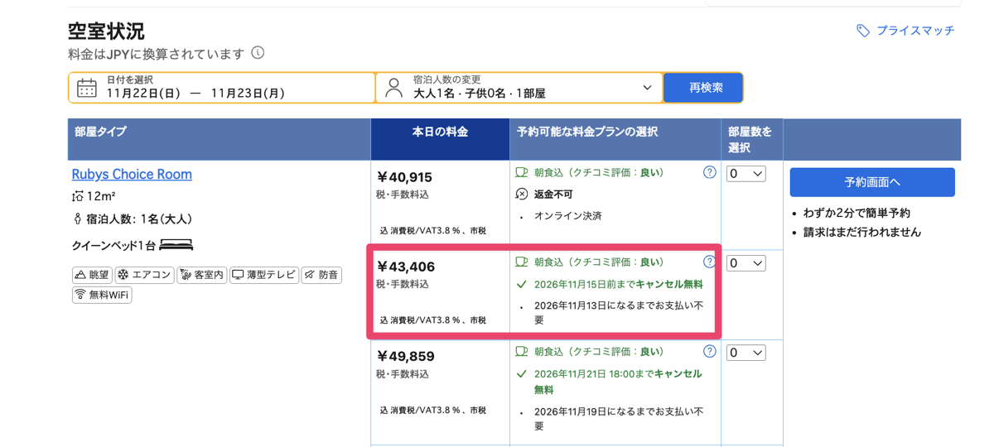Click help icon for ¥49,859 plan
Image resolution: width=994 pixels, height=447 pixels.
(710, 351)
